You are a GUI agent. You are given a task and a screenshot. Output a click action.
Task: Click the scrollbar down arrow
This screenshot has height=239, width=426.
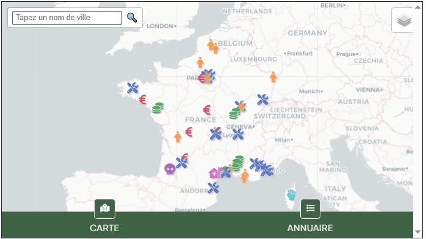tap(418, 232)
